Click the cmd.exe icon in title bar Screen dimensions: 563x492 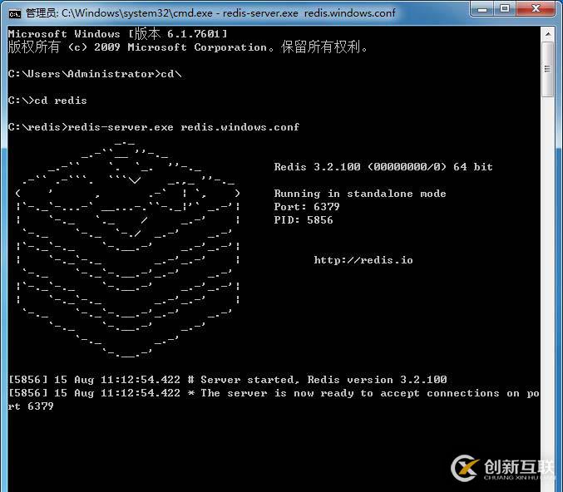click(x=15, y=13)
